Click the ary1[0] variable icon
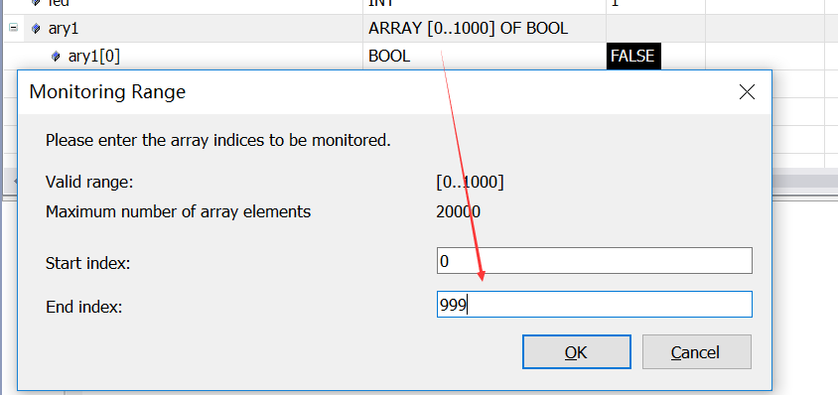Viewport: 838px width, 395px height. click(x=56, y=57)
